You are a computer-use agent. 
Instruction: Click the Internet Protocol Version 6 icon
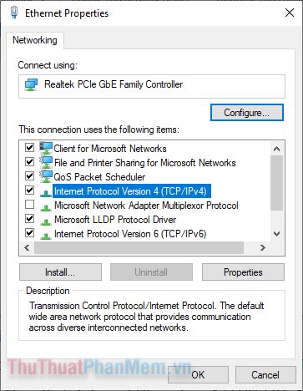[x=46, y=236]
